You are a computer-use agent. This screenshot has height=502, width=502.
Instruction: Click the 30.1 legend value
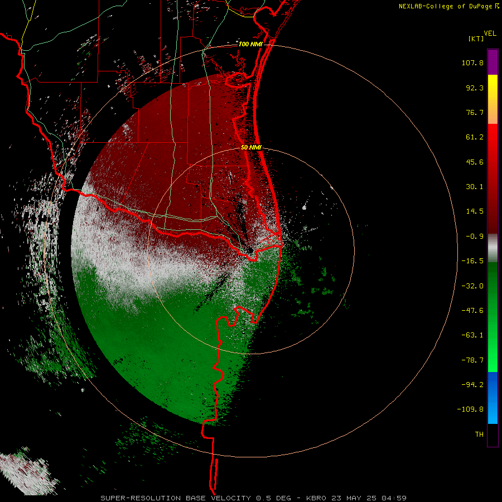pyautogui.click(x=475, y=187)
